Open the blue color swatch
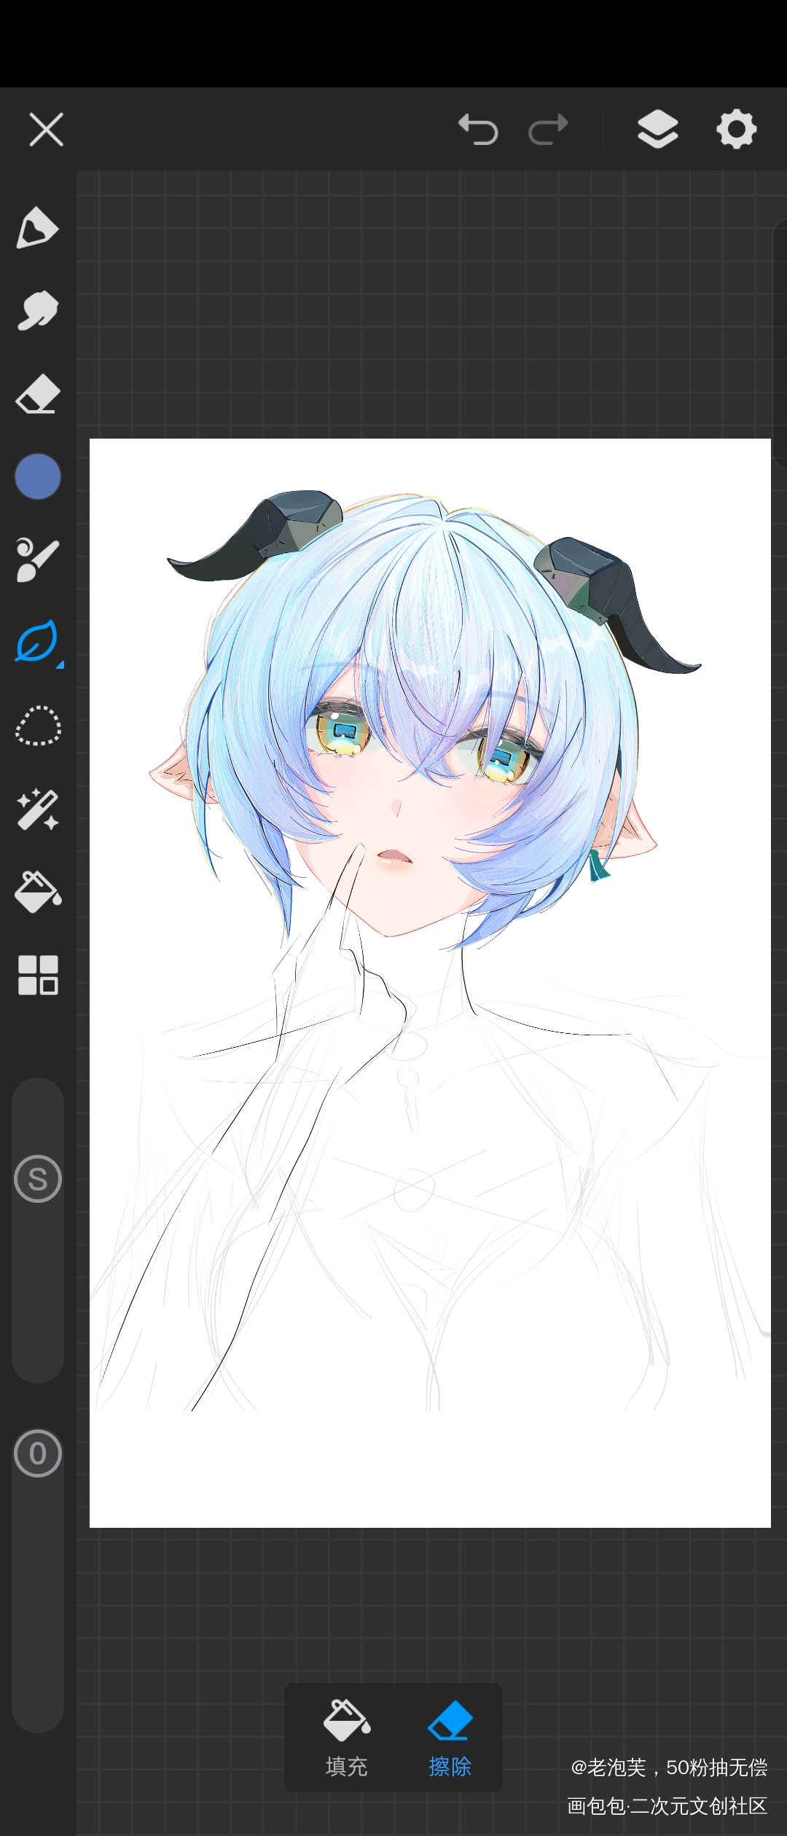 [38, 476]
